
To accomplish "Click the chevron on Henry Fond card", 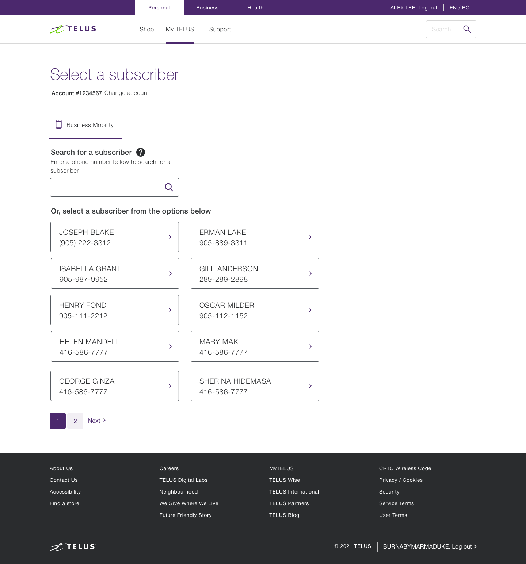I will (x=170, y=310).
